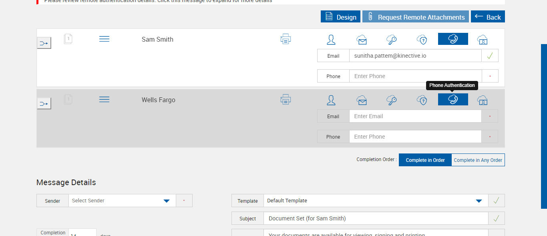The width and height of the screenshot is (547, 236).
Task: Click the merge arrow button for Wells Fargo
Action: 44,104
